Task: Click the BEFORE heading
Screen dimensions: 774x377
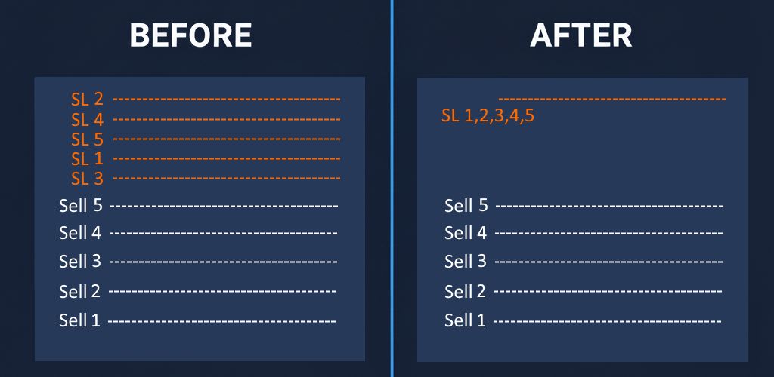Action: tap(190, 35)
